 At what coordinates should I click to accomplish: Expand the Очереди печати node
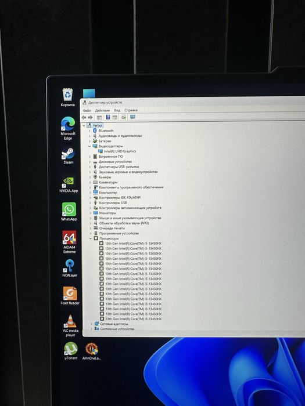[91, 228]
